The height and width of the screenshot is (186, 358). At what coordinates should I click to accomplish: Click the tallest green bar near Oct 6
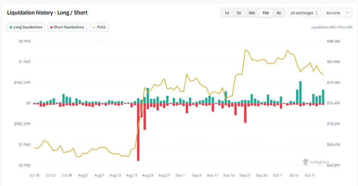300,92
